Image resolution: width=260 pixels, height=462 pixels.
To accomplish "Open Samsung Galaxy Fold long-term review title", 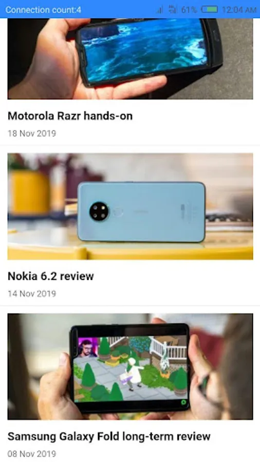I will pyautogui.click(x=109, y=436).
